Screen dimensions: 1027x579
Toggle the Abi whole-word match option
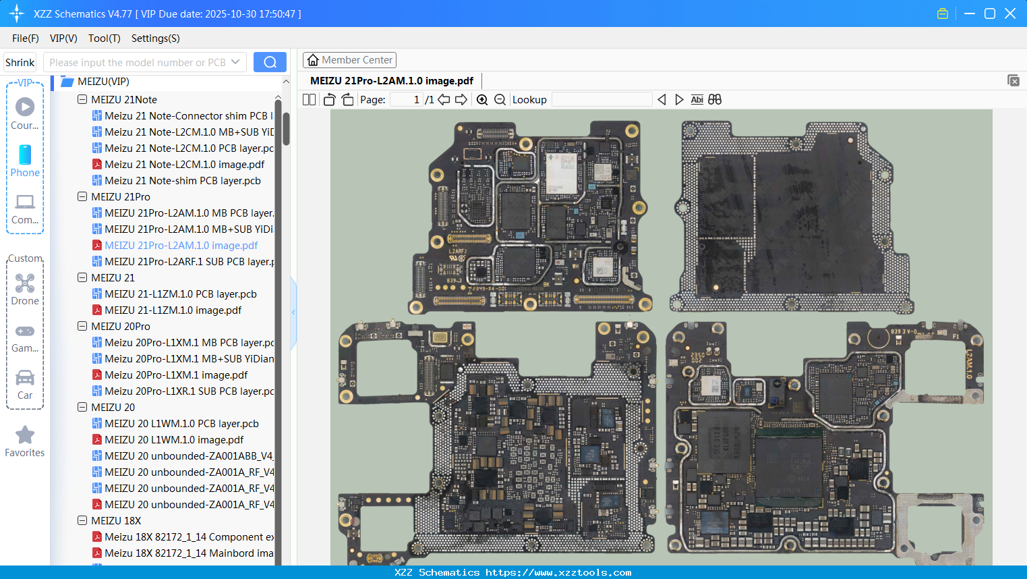coord(697,100)
